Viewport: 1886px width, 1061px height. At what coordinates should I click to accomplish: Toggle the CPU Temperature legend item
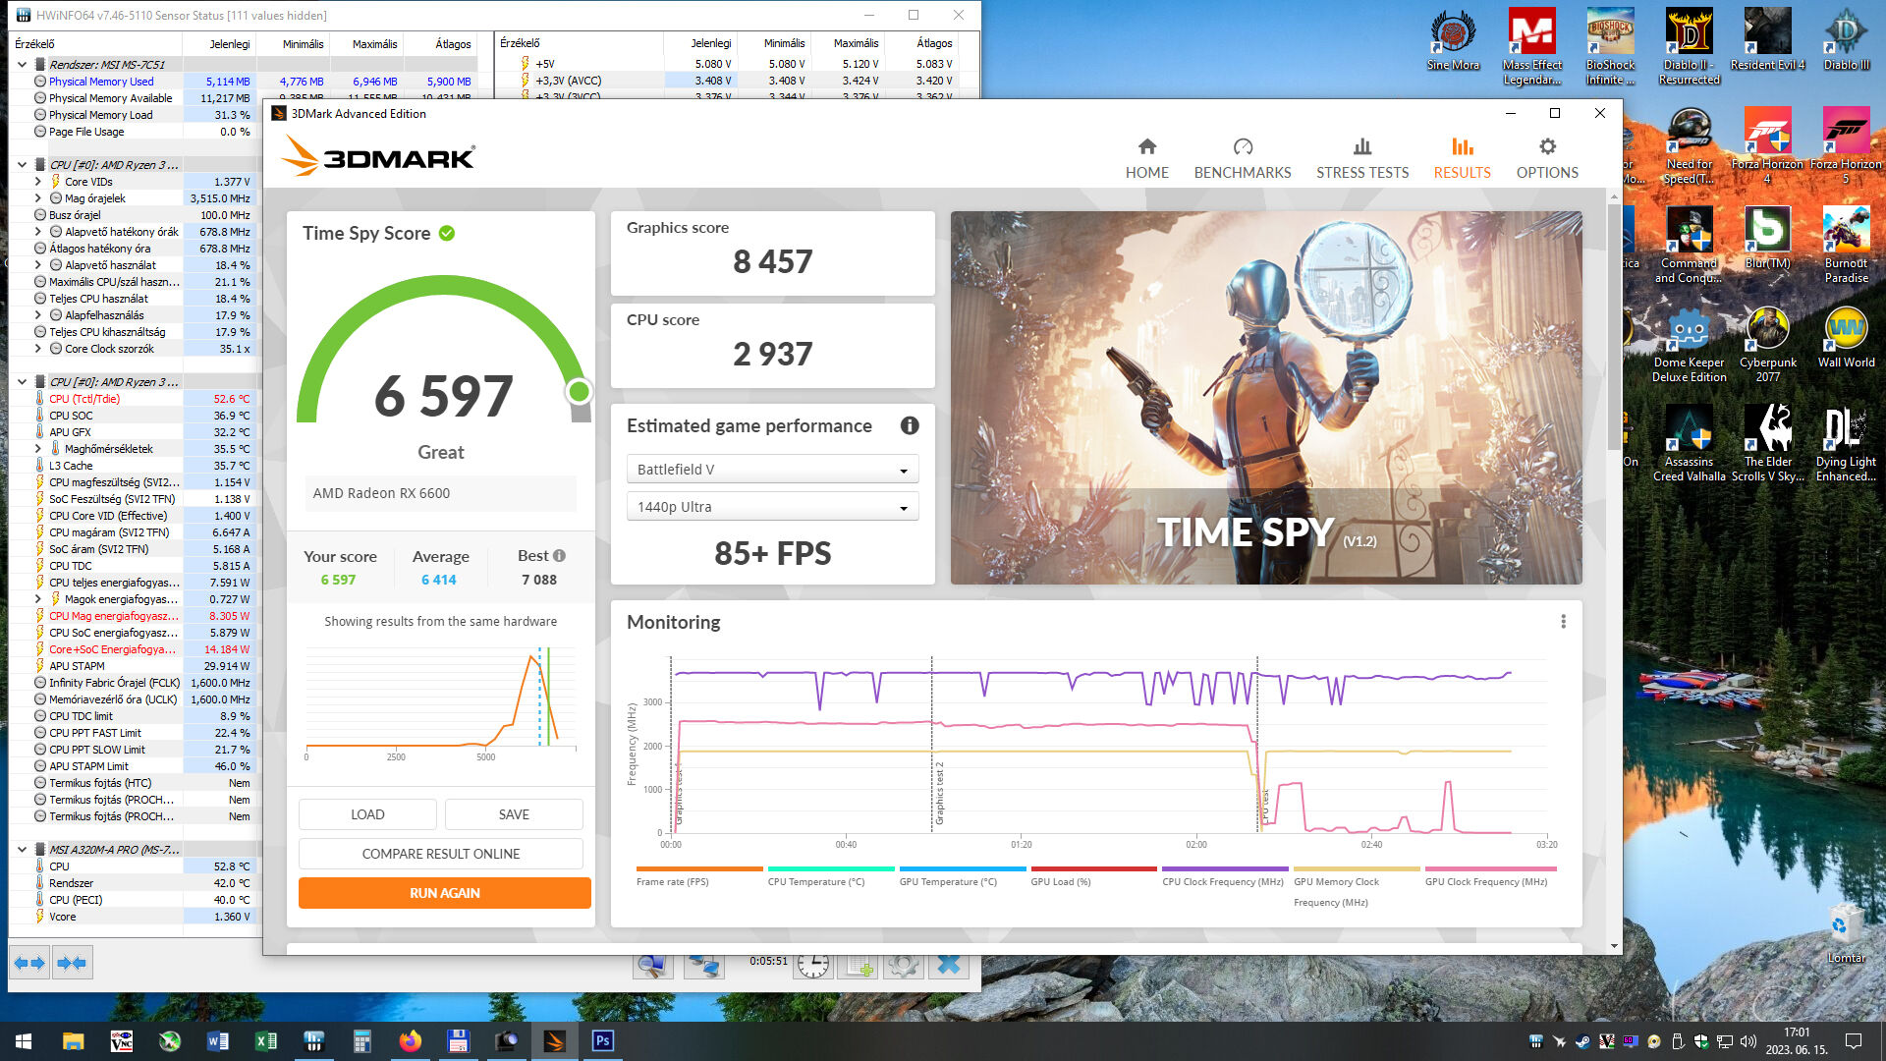coord(830,876)
